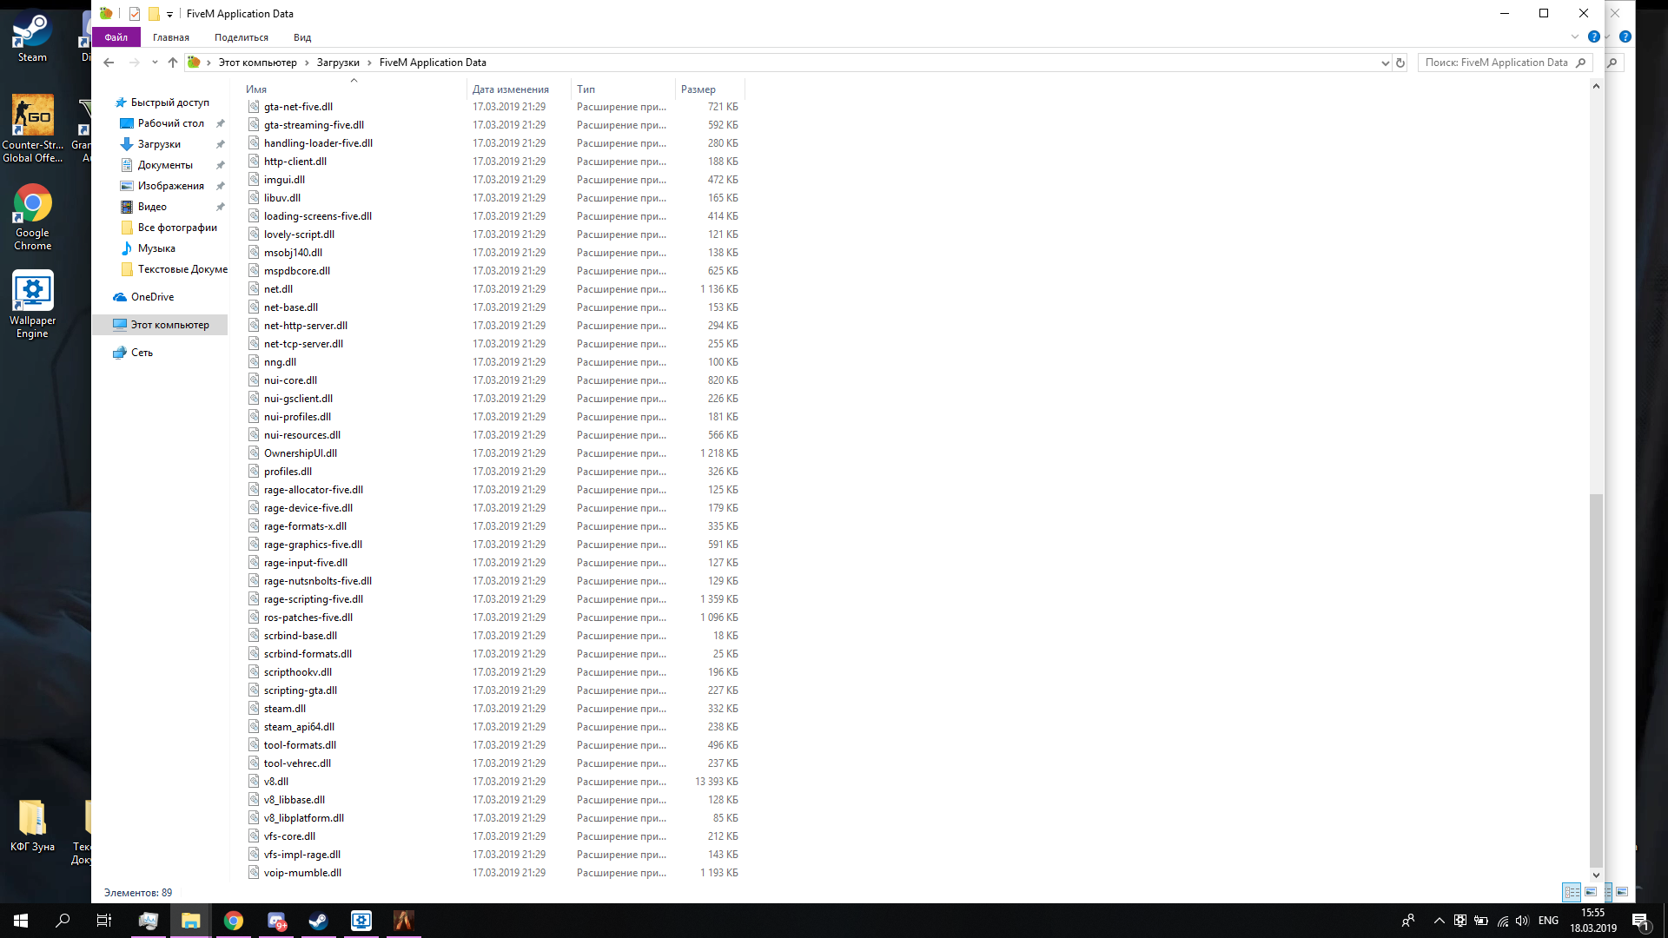Click the Chrome icon on the taskbar
Viewport: 1668px width, 938px height.
[x=233, y=921]
